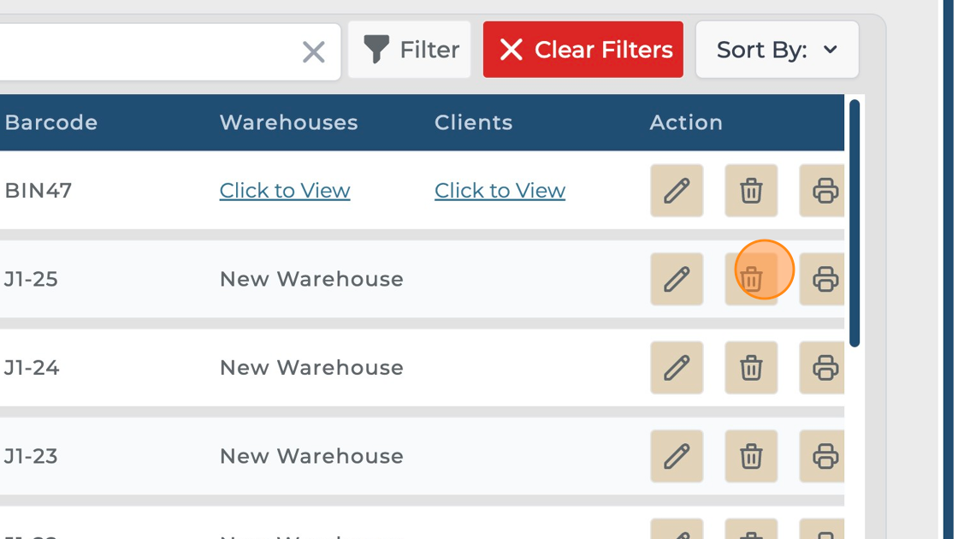
Task: Open Warehouses Click to View link for BIN47
Action: [x=285, y=191]
